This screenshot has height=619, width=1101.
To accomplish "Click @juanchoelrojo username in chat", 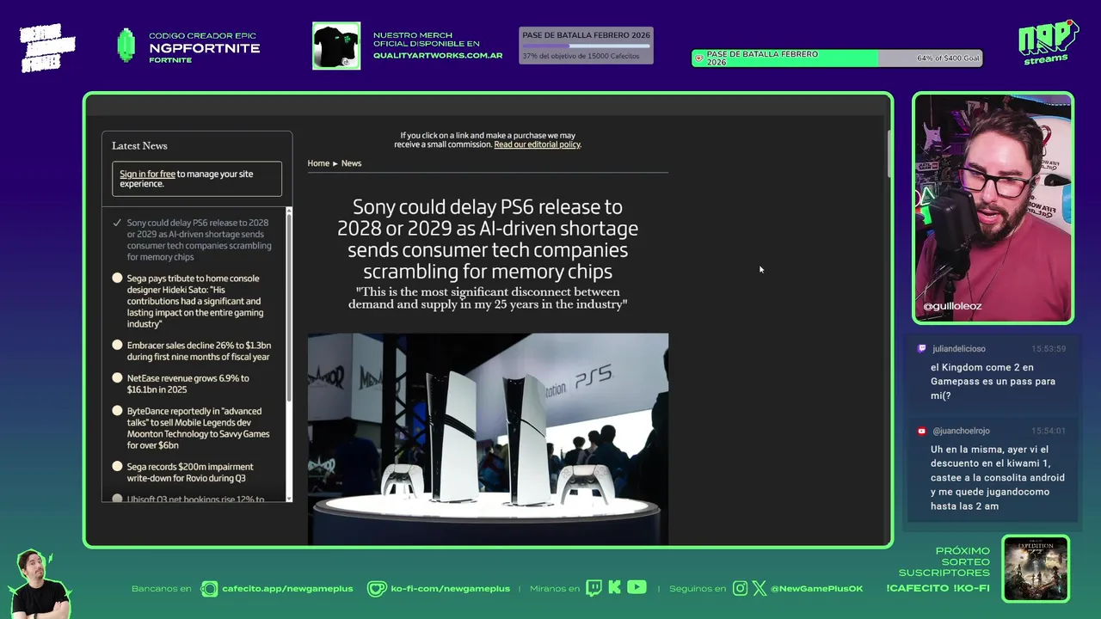I will 960,432.
